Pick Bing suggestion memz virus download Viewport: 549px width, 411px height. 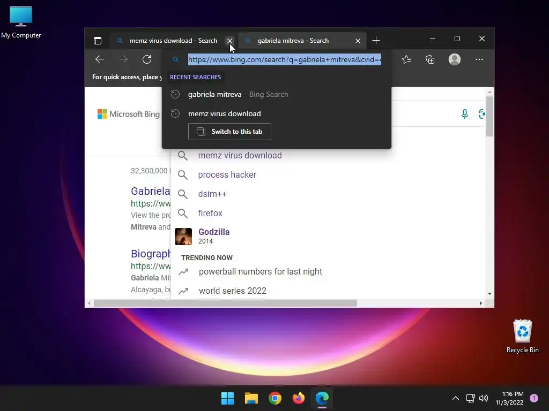(240, 156)
